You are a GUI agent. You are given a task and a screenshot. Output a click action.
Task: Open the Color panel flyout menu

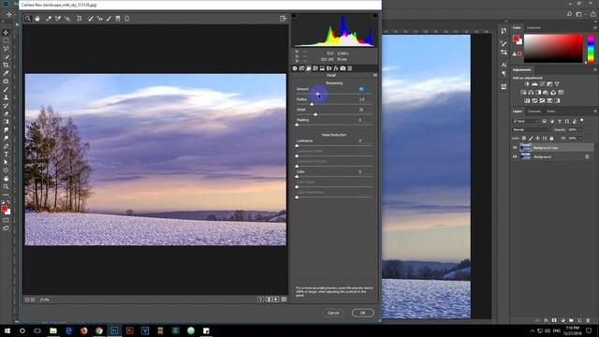[x=595, y=27]
